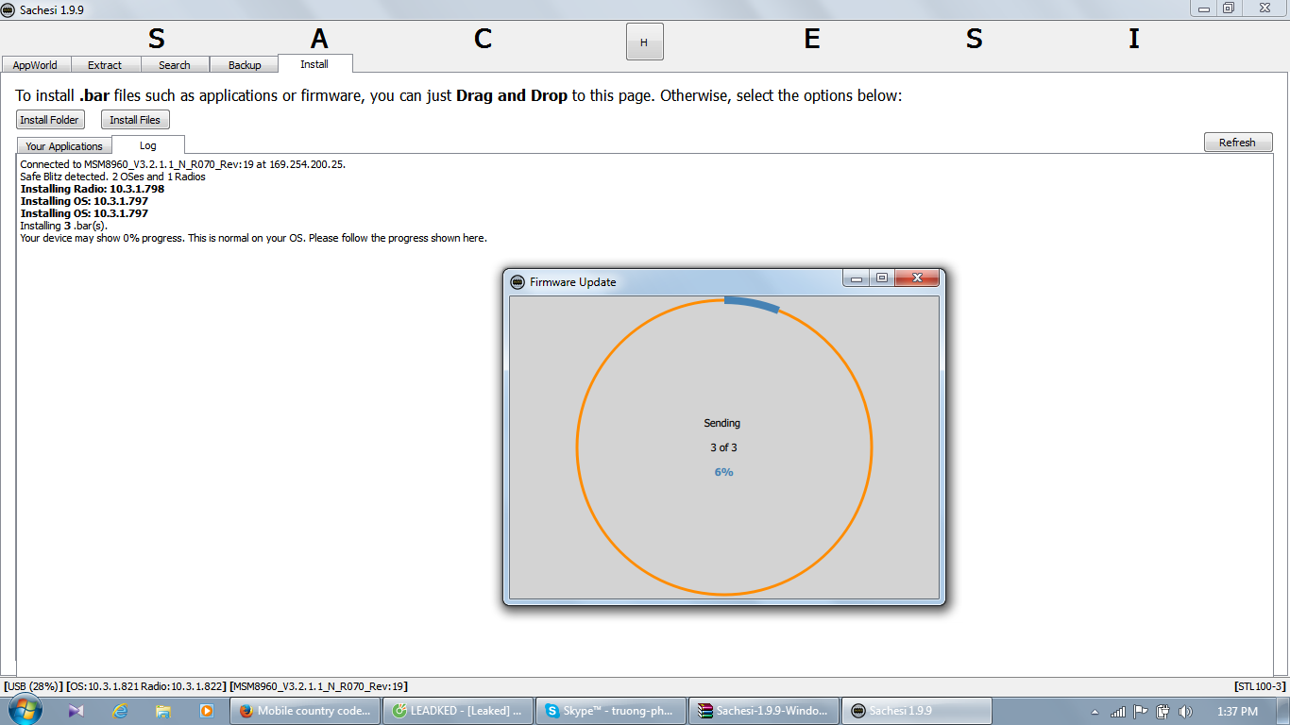Switch to the AppWorld tab
The height and width of the screenshot is (725, 1290).
pos(35,65)
